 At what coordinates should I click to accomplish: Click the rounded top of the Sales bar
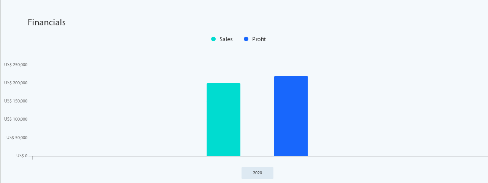click(223, 84)
